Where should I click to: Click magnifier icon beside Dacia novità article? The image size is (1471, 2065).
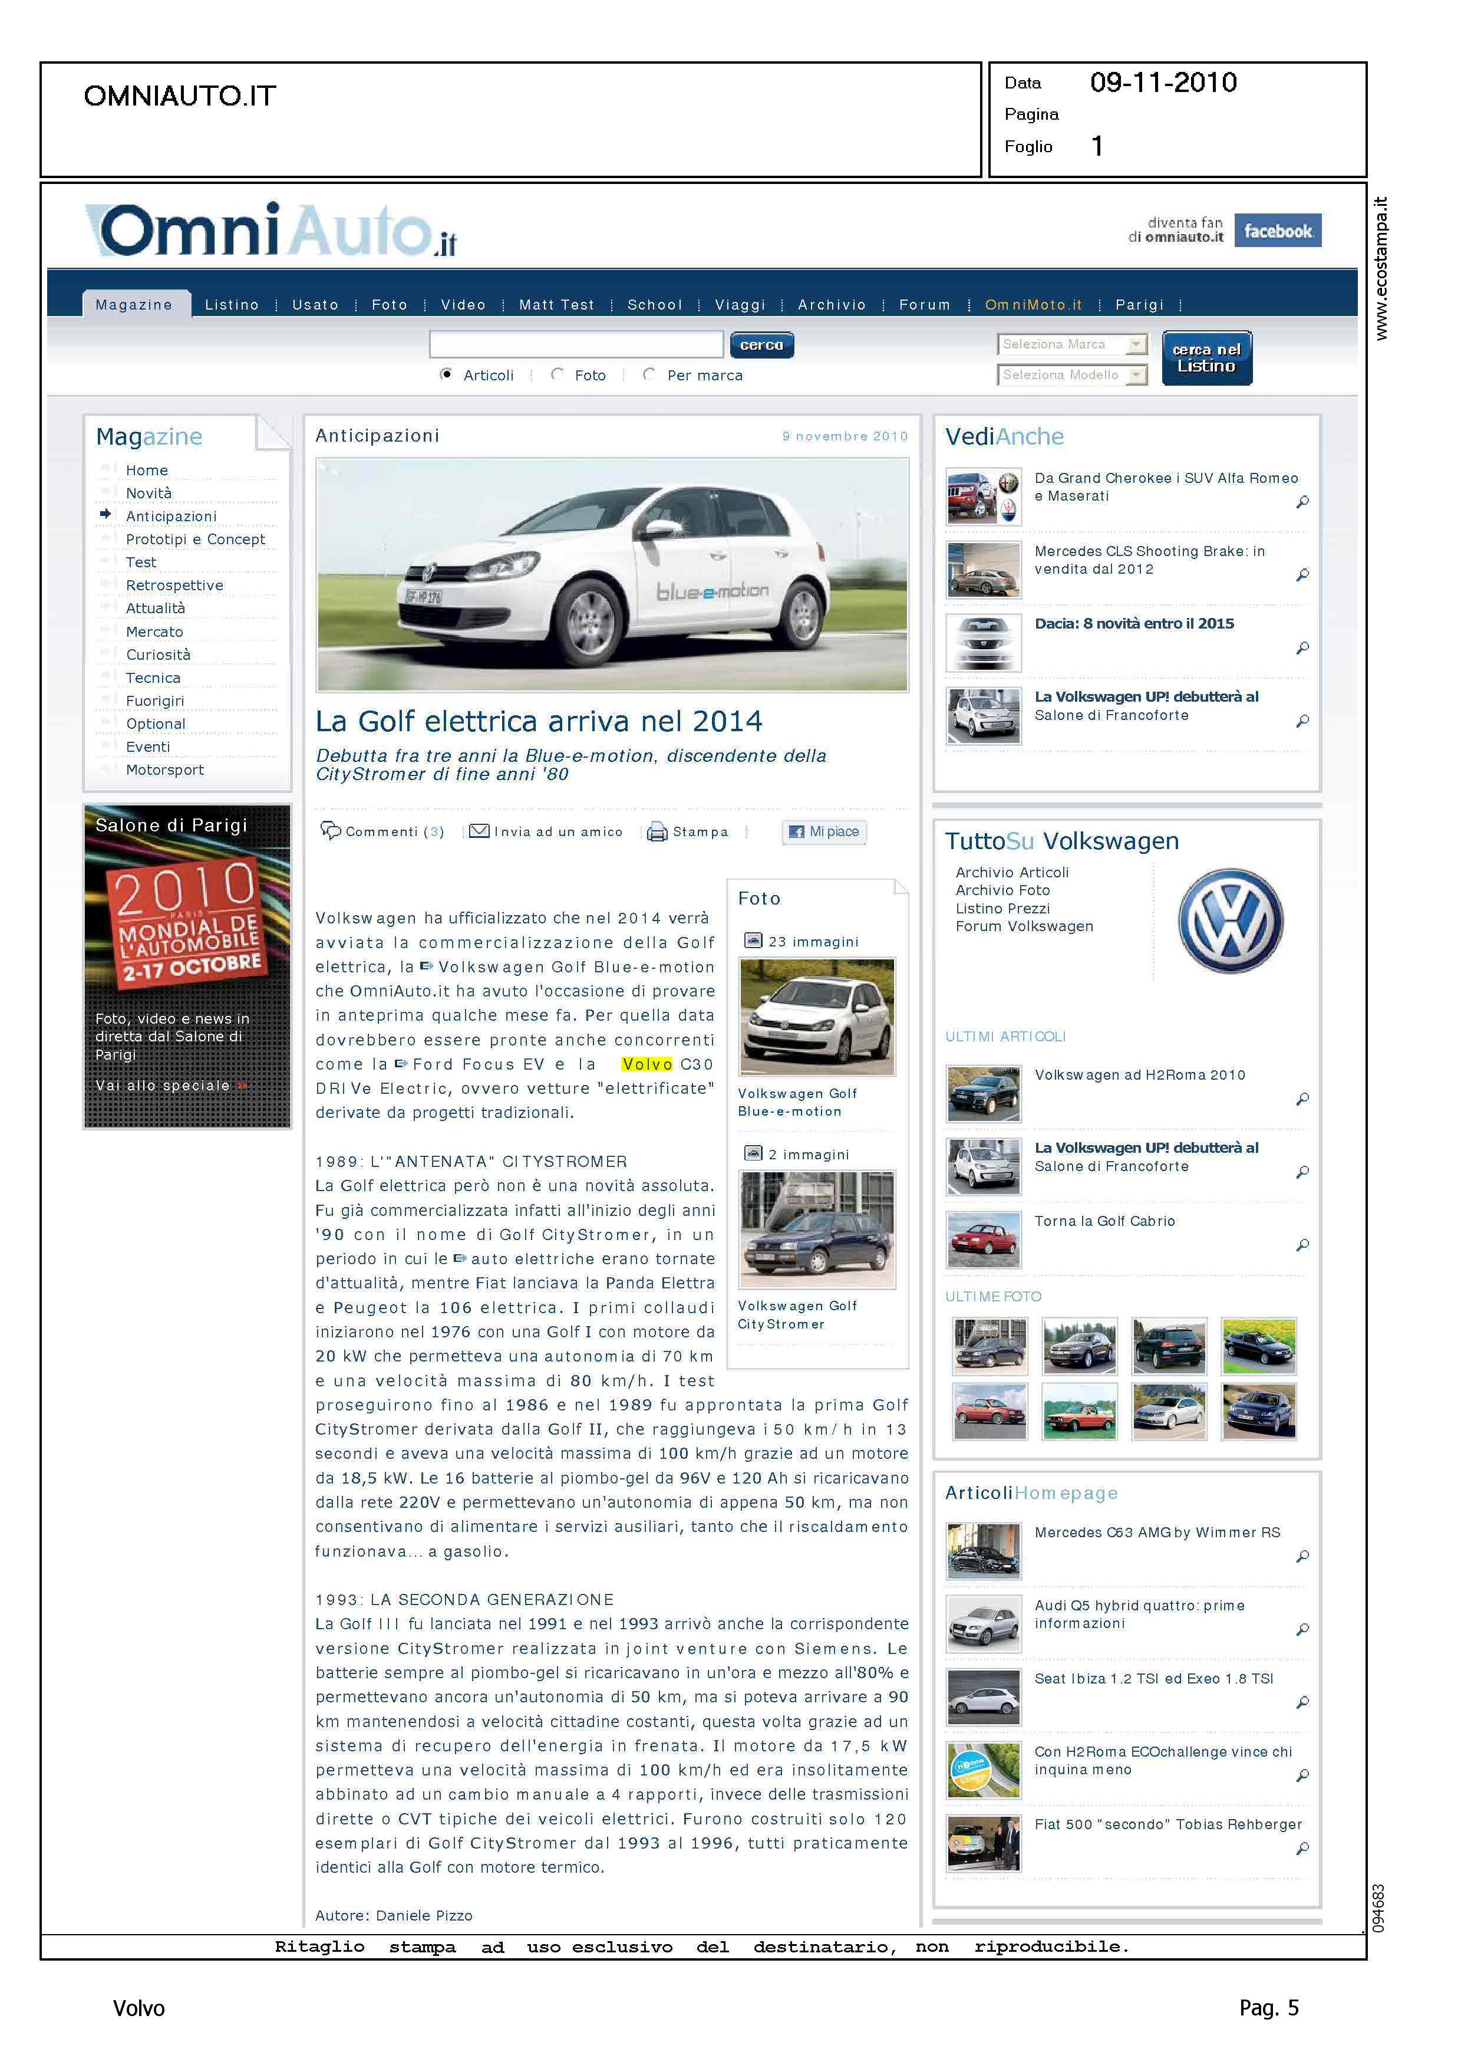pos(1302,647)
